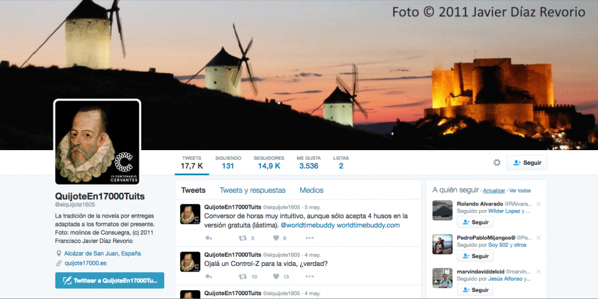
Task: Open Wilder Lopez follower link
Action: (x=504, y=211)
